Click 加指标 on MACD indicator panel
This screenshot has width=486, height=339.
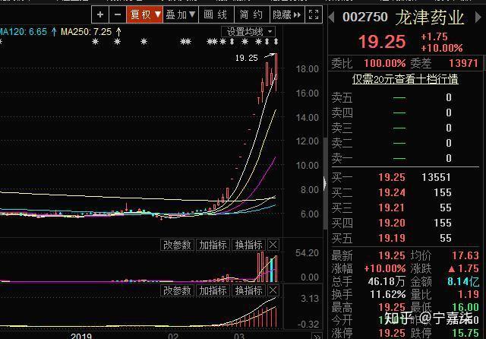[x=213, y=290]
